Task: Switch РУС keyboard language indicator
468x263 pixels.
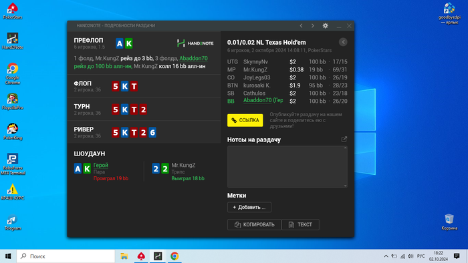Action: (421, 256)
